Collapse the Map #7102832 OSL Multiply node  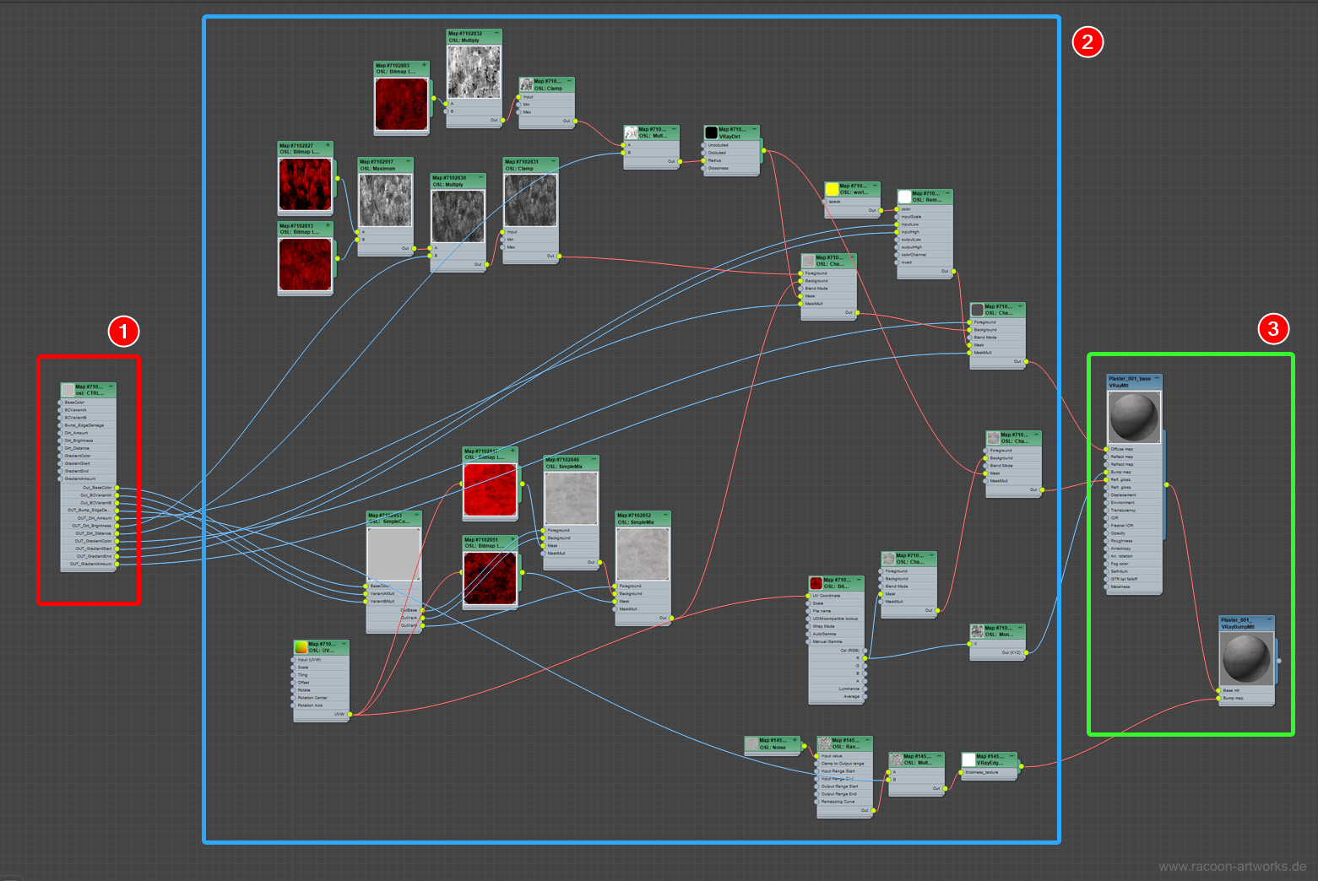click(496, 33)
